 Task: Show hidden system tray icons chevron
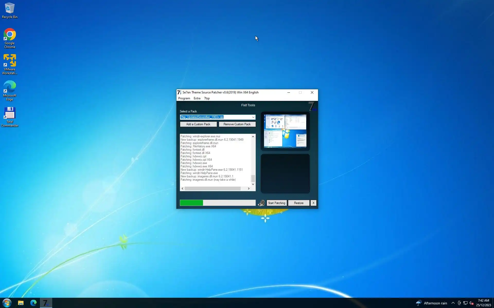453,303
